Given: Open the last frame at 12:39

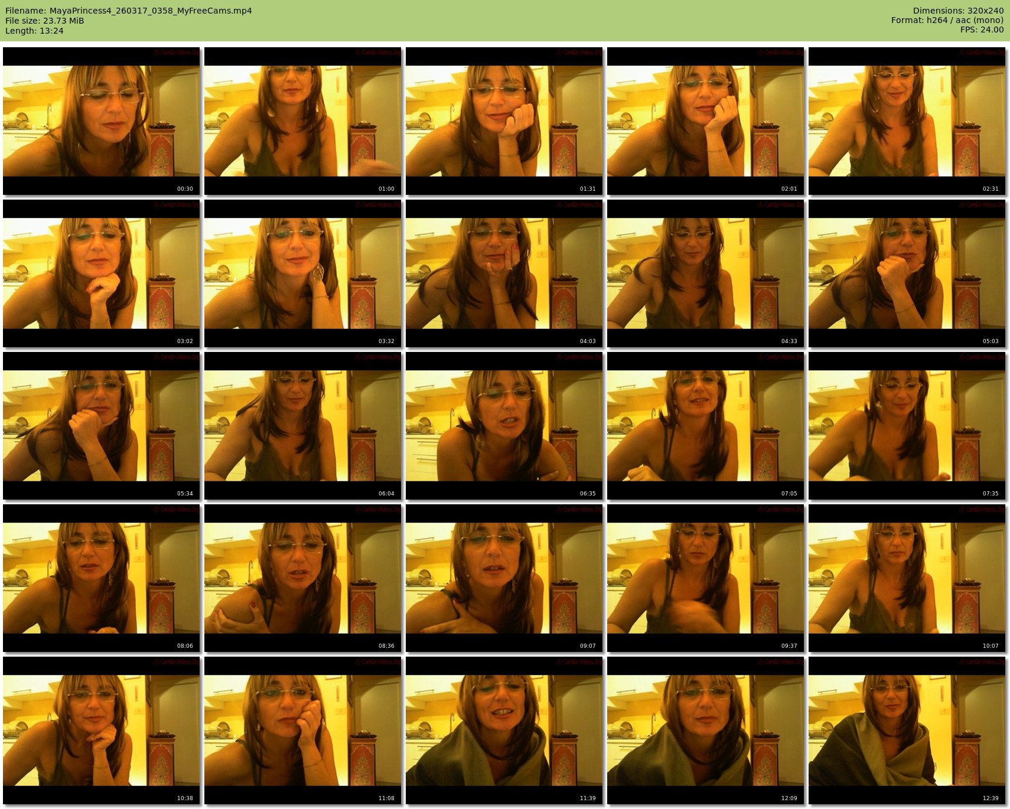Looking at the screenshot, I should (x=907, y=730).
